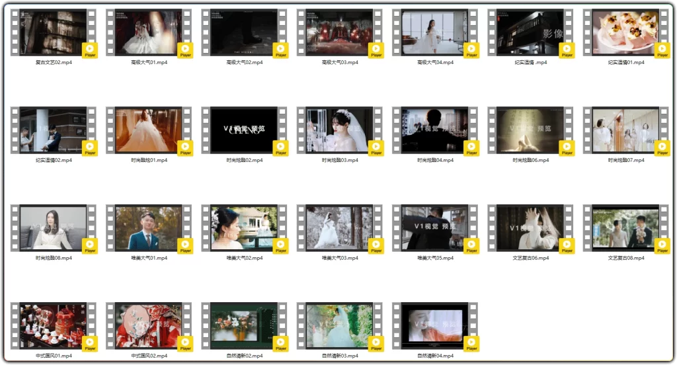Select the 中式国风02.mp4 red dress thumbnail
The width and height of the screenshot is (677, 365).
(x=149, y=326)
